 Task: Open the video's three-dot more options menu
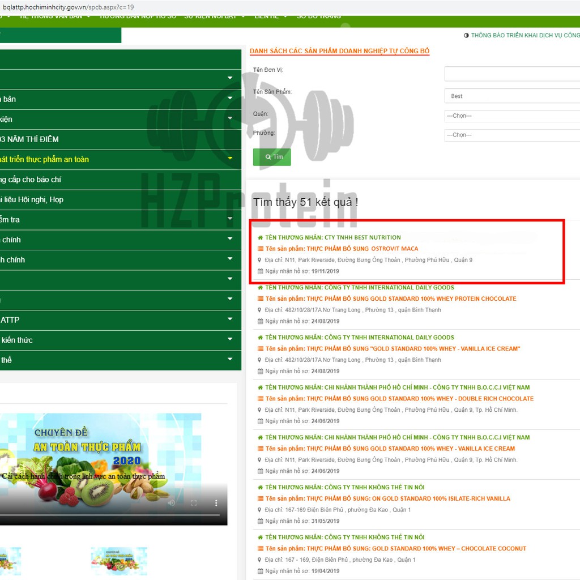click(x=216, y=503)
